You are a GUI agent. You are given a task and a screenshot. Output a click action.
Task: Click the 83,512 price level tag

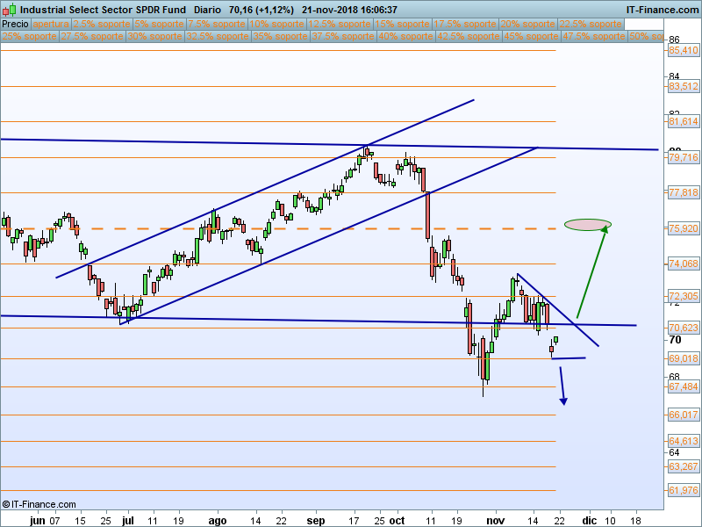[684, 86]
